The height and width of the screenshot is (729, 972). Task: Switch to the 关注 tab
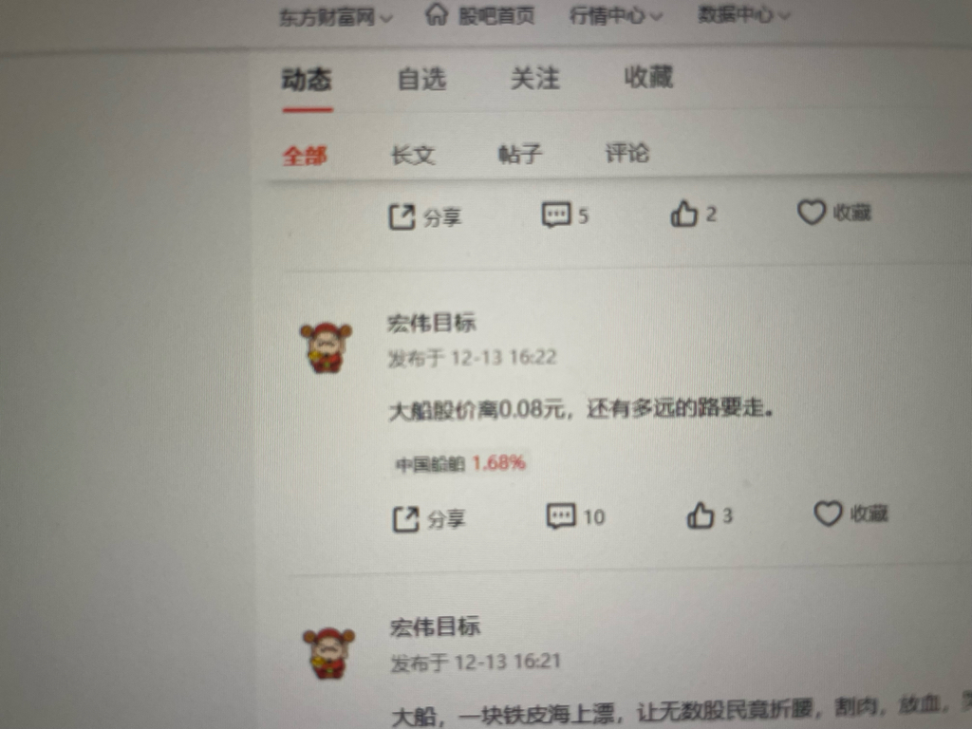pos(535,78)
